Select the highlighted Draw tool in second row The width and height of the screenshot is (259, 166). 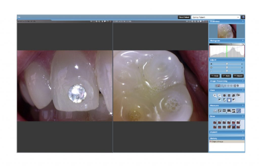(234, 127)
